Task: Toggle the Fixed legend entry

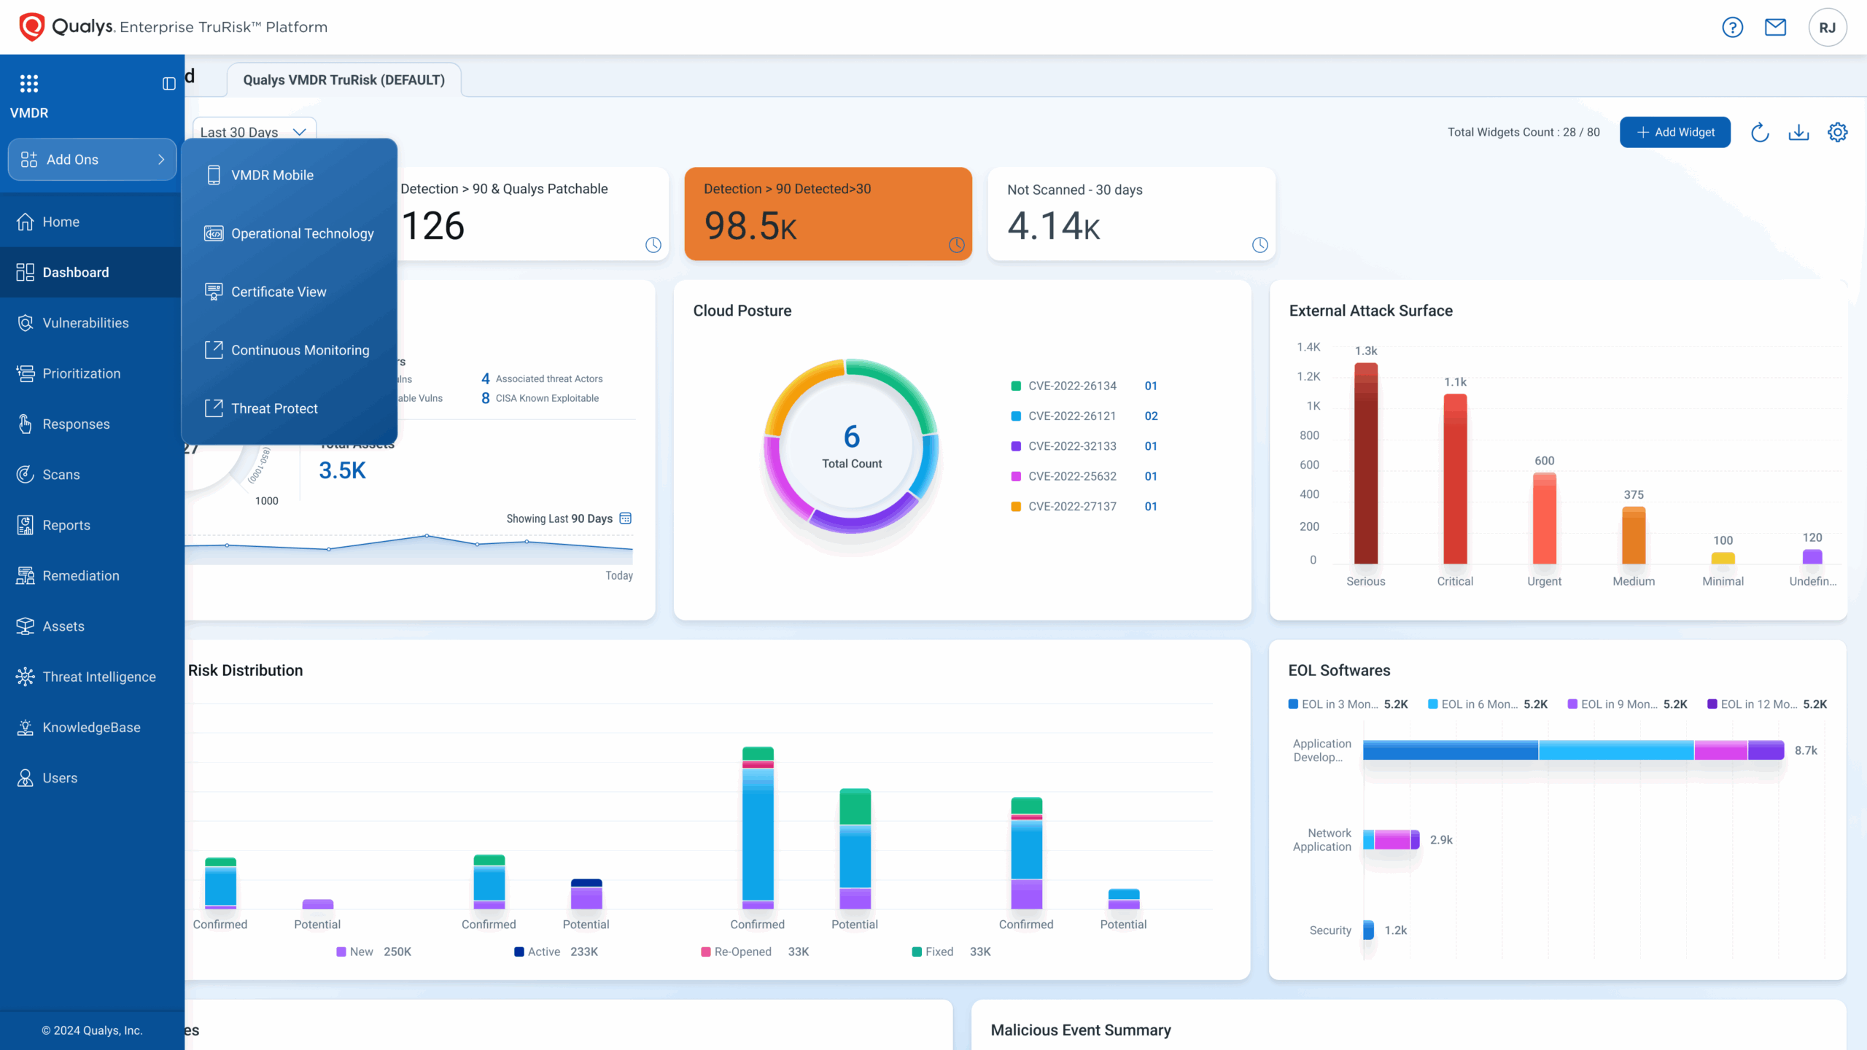Action: pos(951,952)
